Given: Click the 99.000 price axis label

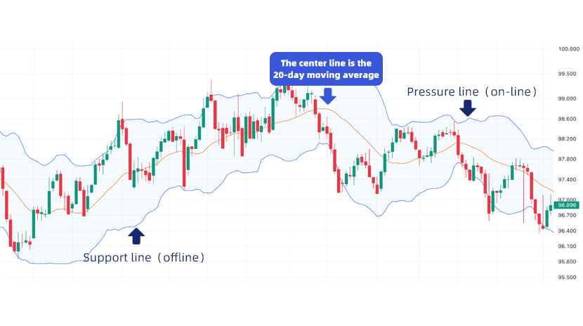Looking at the screenshot, I should pos(567,98).
